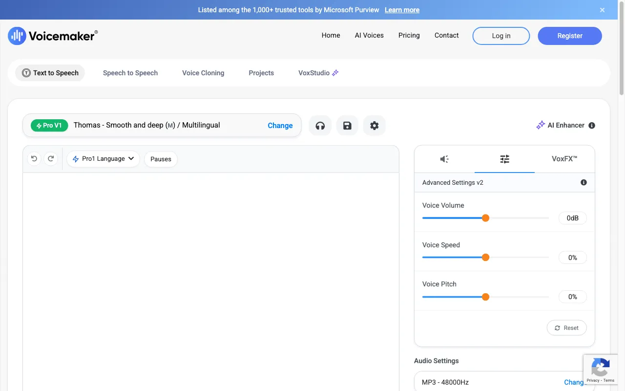625x391 pixels.
Task: Go to the Projects tab
Action: point(261,73)
